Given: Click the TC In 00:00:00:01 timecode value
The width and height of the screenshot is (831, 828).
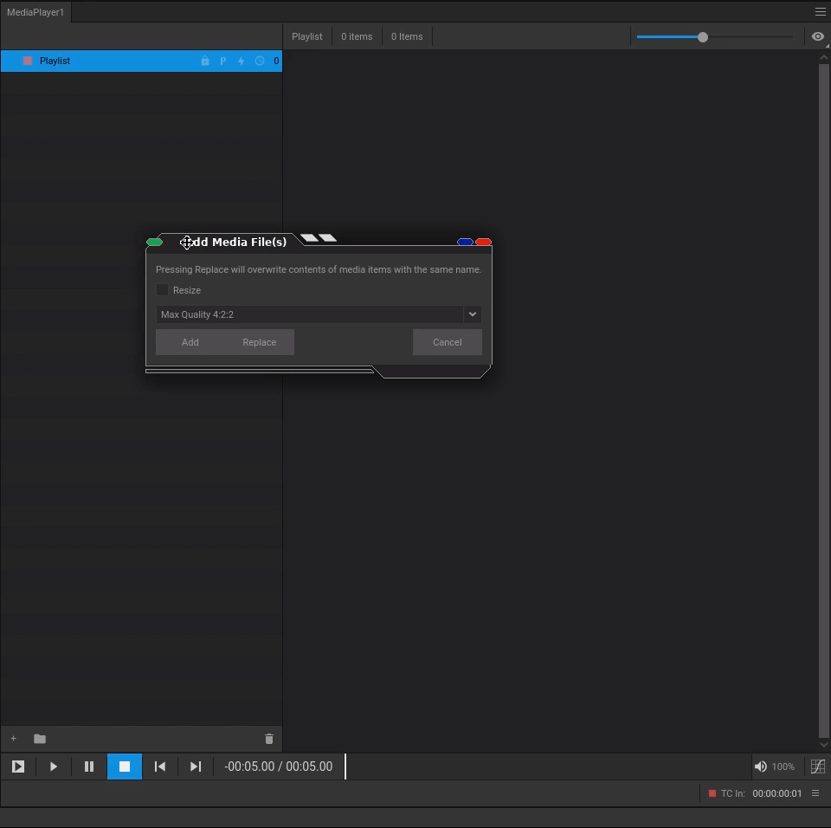Looking at the screenshot, I should pyautogui.click(x=777, y=793).
